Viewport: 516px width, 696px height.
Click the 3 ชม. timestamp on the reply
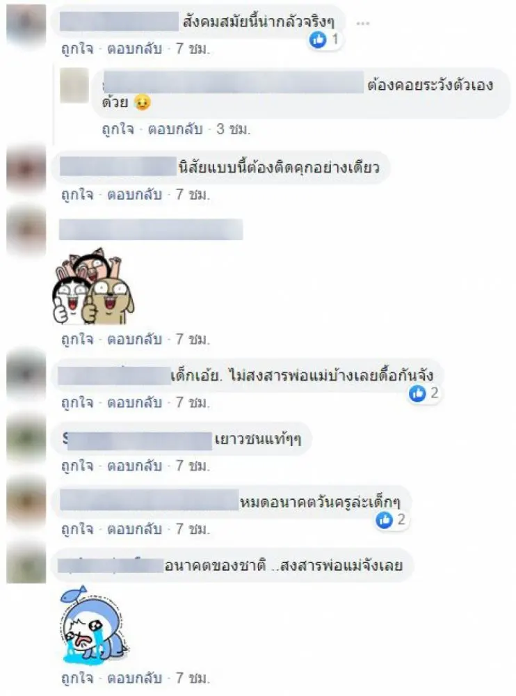coord(233,129)
